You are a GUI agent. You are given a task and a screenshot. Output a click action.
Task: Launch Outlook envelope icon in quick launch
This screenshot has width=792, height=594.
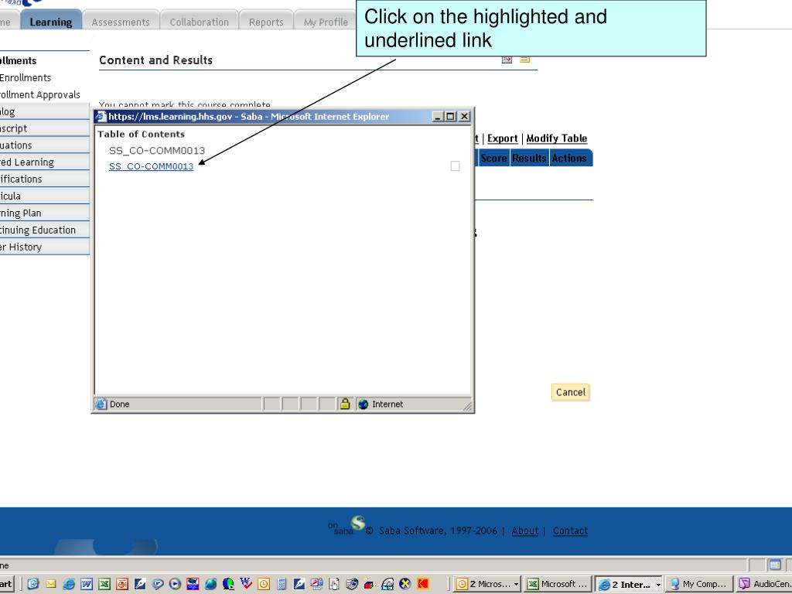(x=51, y=584)
